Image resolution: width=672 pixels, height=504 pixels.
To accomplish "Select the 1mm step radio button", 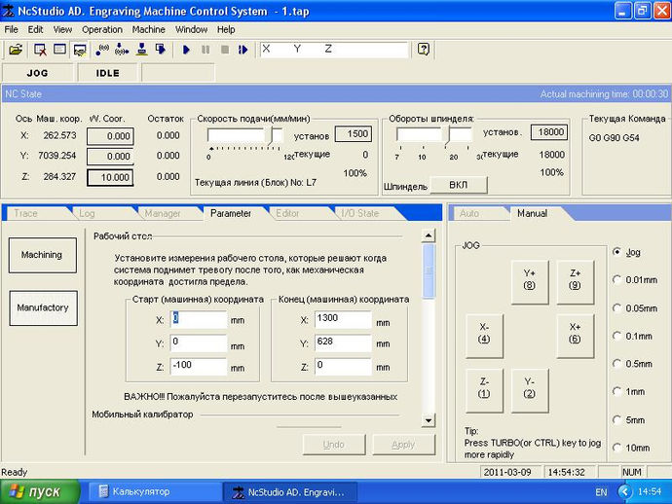I will (617, 391).
